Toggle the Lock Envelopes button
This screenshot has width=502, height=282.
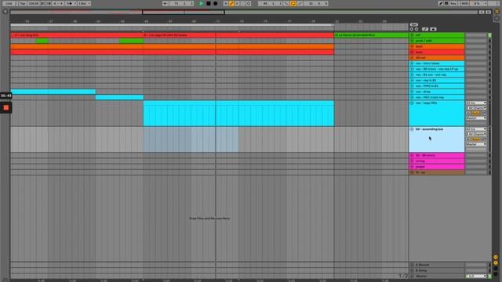[x=433, y=29]
